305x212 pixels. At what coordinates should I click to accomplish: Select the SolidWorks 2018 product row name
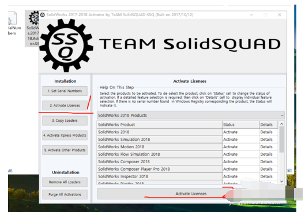coord(160,132)
